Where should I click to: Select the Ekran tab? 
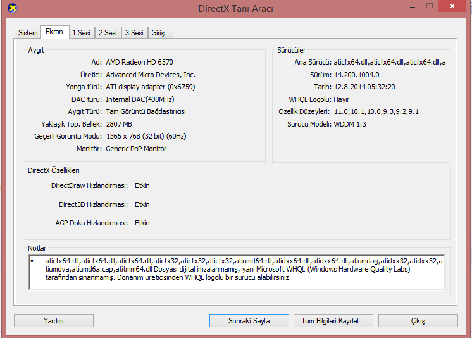(x=54, y=32)
